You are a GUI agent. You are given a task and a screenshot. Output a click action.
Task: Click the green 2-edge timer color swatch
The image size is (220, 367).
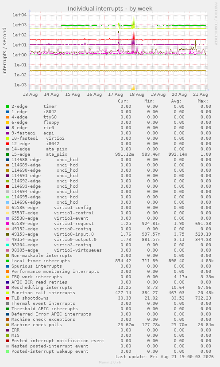(8, 107)
